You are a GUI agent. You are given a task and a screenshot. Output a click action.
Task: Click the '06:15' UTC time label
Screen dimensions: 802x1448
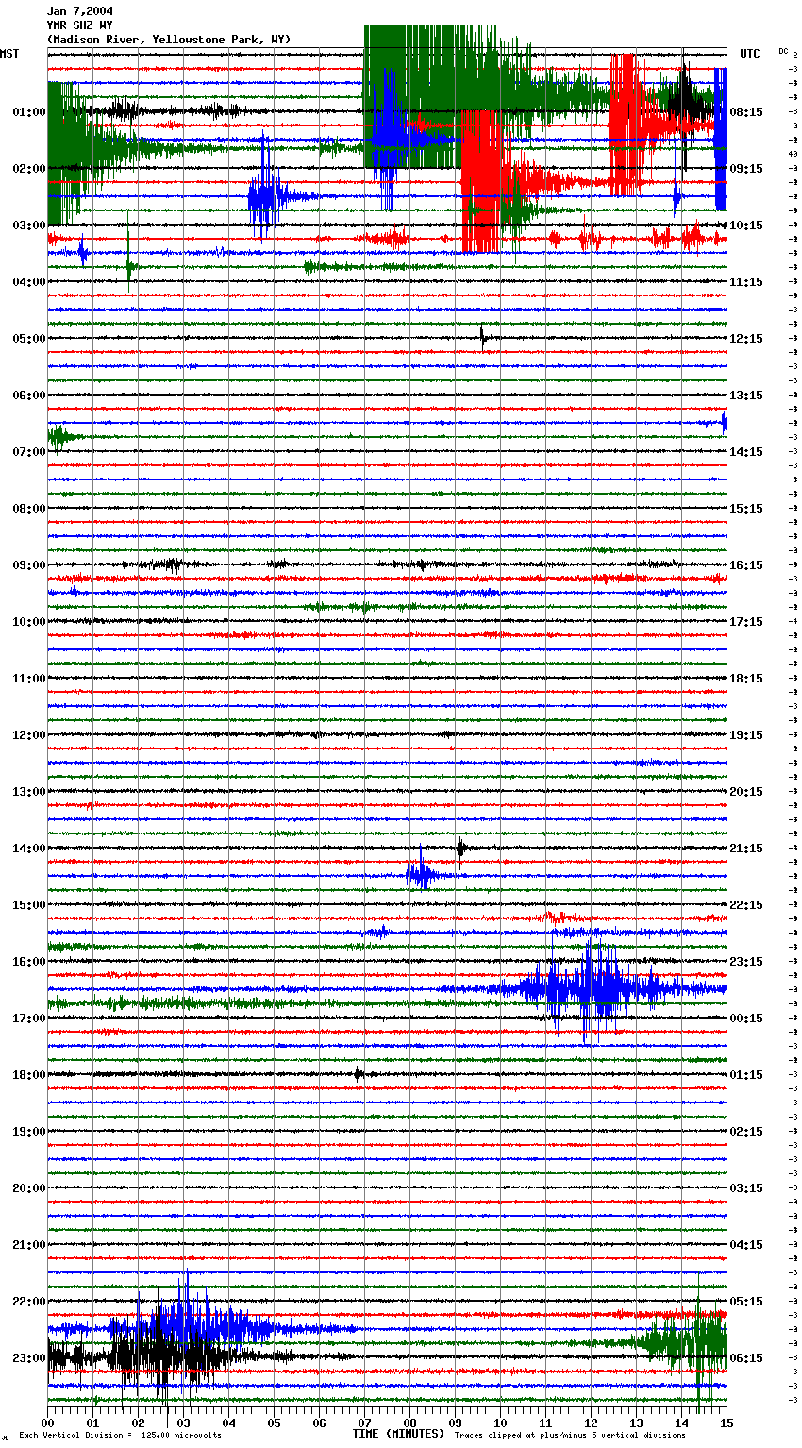click(x=746, y=1358)
